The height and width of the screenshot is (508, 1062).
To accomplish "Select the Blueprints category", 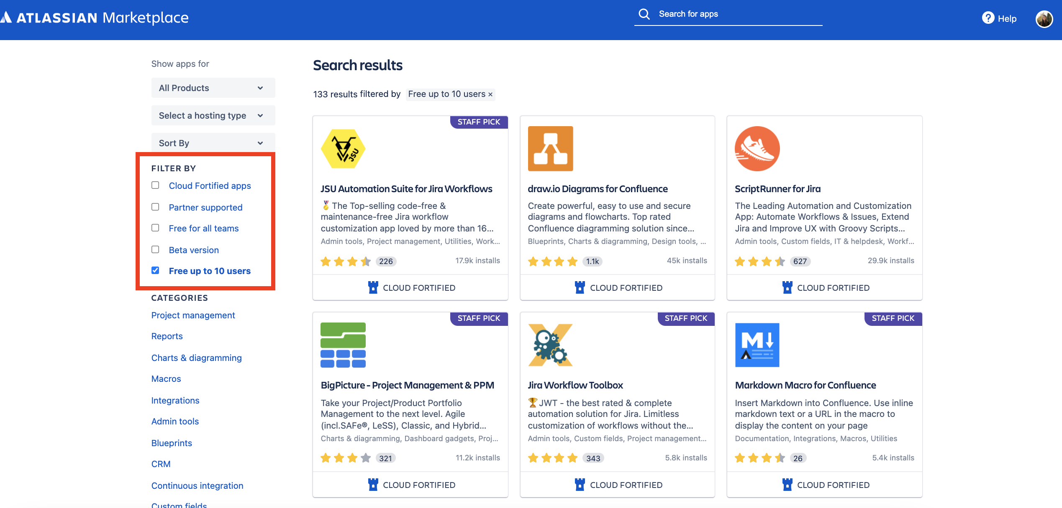I will coord(172,443).
